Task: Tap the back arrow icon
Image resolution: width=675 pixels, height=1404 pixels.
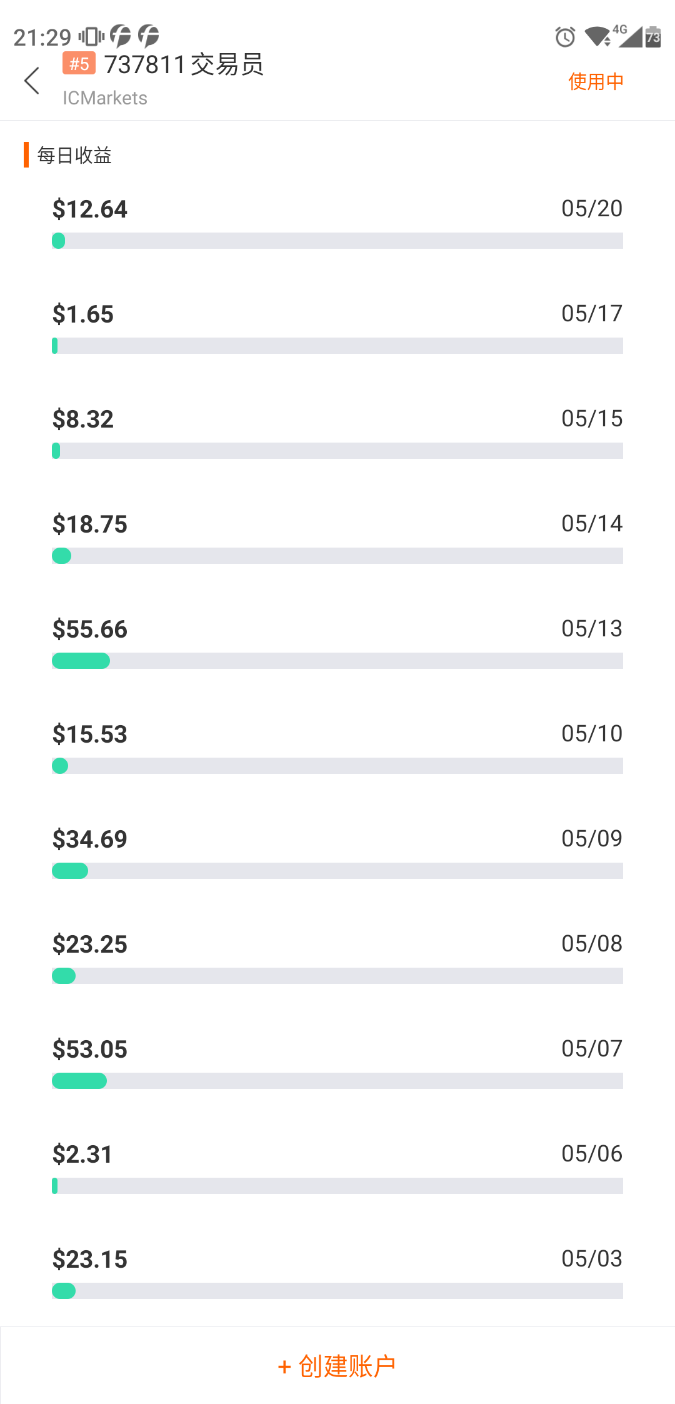Action: 32,81
